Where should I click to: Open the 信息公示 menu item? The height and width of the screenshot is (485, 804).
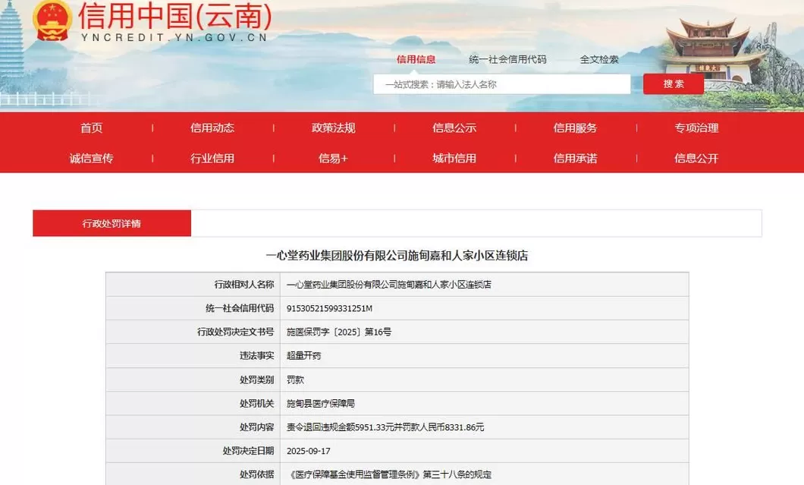(454, 128)
